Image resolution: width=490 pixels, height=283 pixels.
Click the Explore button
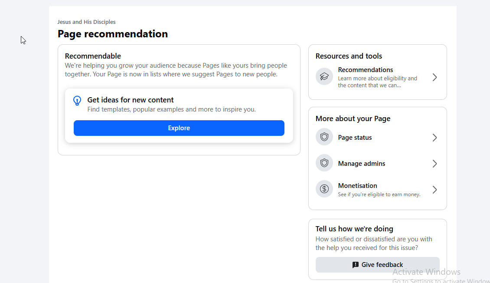(x=179, y=128)
